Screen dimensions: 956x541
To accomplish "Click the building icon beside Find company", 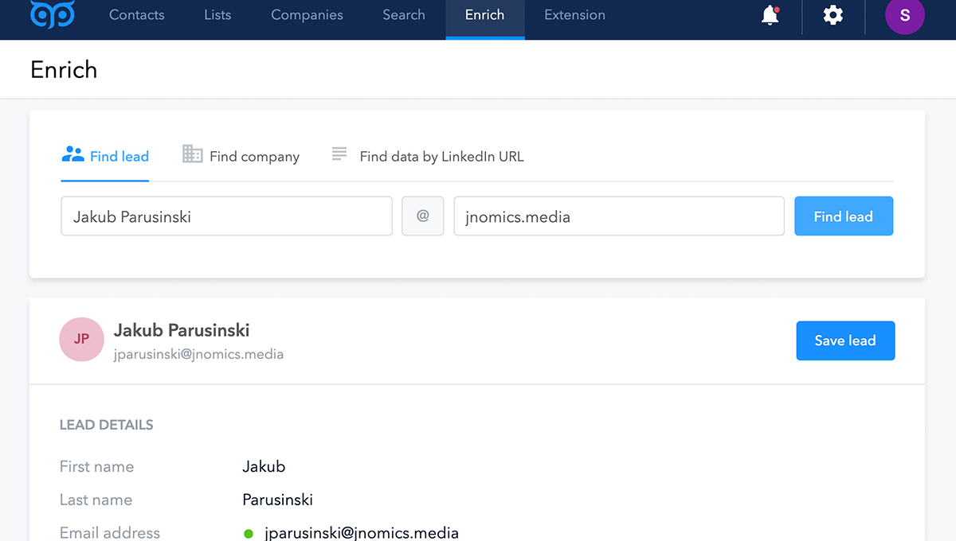I will click(x=192, y=154).
